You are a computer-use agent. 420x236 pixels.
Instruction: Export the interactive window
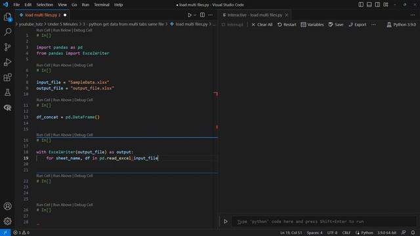tap(358, 25)
